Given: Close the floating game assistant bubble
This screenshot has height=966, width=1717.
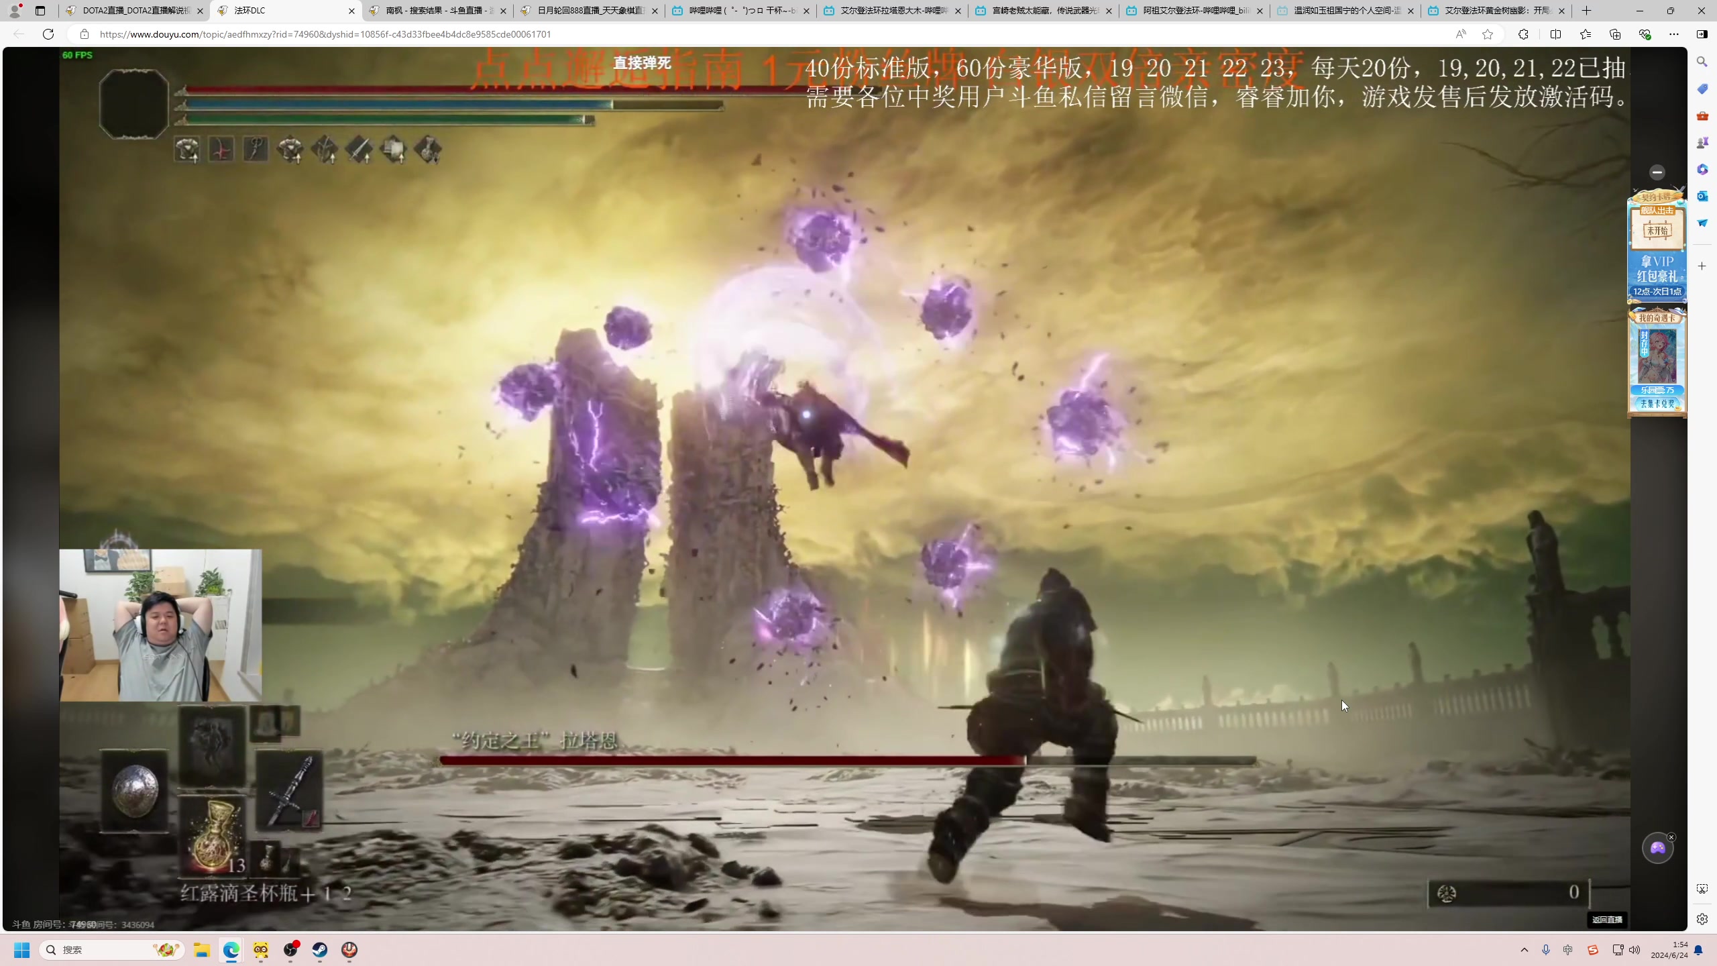Looking at the screenshot, I should [x=1671, y=837].
